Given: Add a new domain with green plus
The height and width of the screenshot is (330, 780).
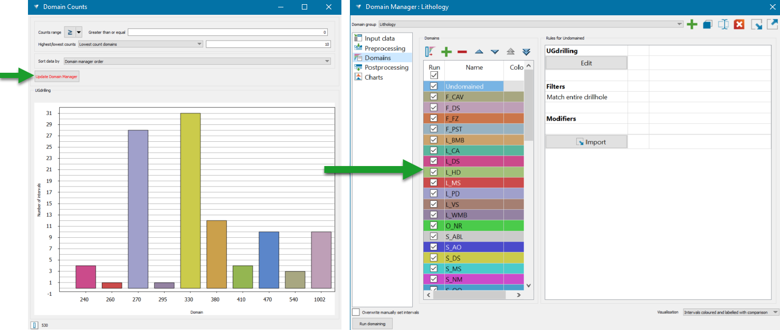Looking at the screenshot, I should (446, 52).
